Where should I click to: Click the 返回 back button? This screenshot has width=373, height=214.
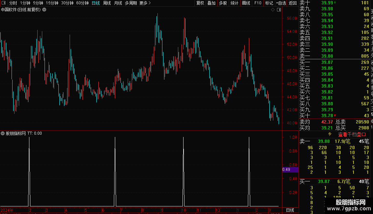(x=292, y=3)
